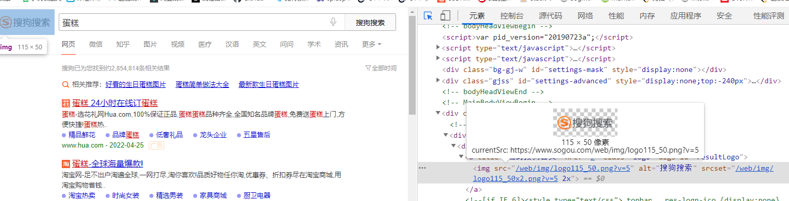Screen dimensions: 789x201
Task: Switch to the 控制台 tab
Action: point(512,16)
